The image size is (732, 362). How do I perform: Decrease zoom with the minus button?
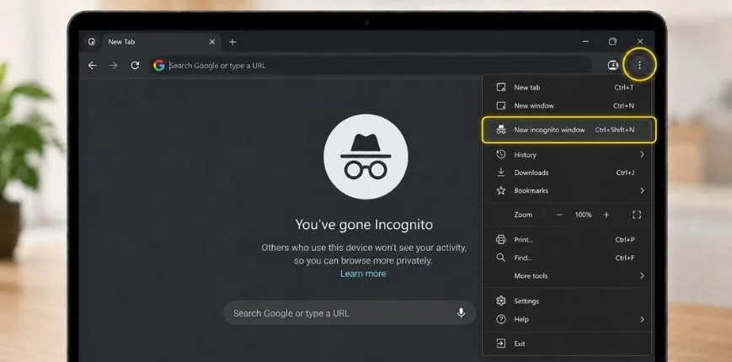(559, 215)
